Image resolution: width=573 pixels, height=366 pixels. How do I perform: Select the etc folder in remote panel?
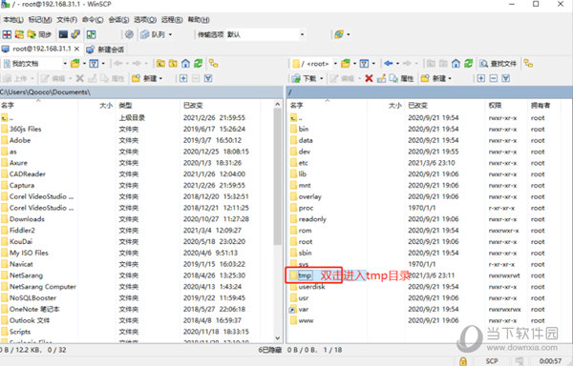(x=303, y=163)
